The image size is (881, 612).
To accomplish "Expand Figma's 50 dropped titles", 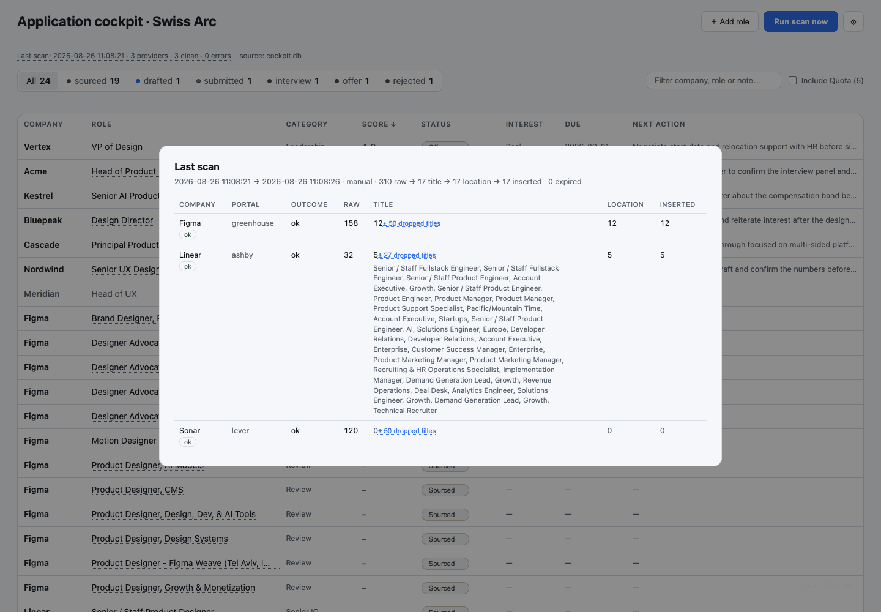I will click(x=412, y=224).
